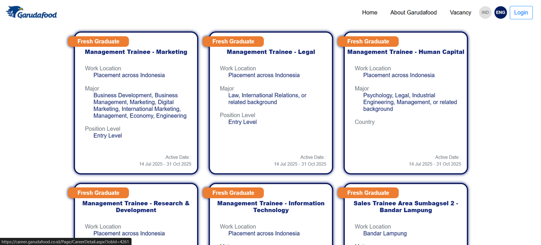This screenshot has height=245, width=541.
Task: Open Management Trainee - Research & Development title
Action: coord(136,207)
